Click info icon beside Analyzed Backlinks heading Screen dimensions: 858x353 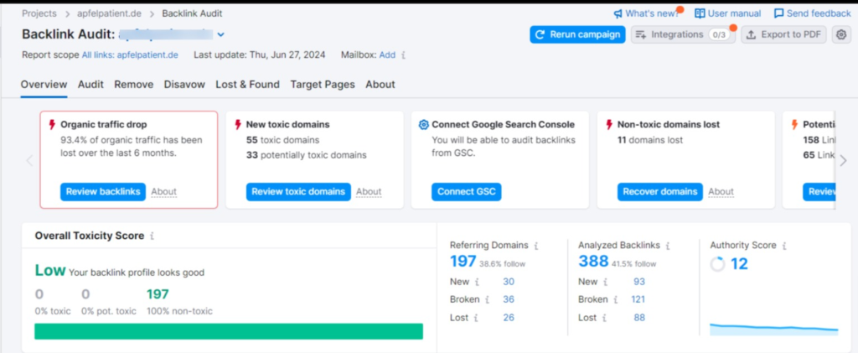click(668, 246)
